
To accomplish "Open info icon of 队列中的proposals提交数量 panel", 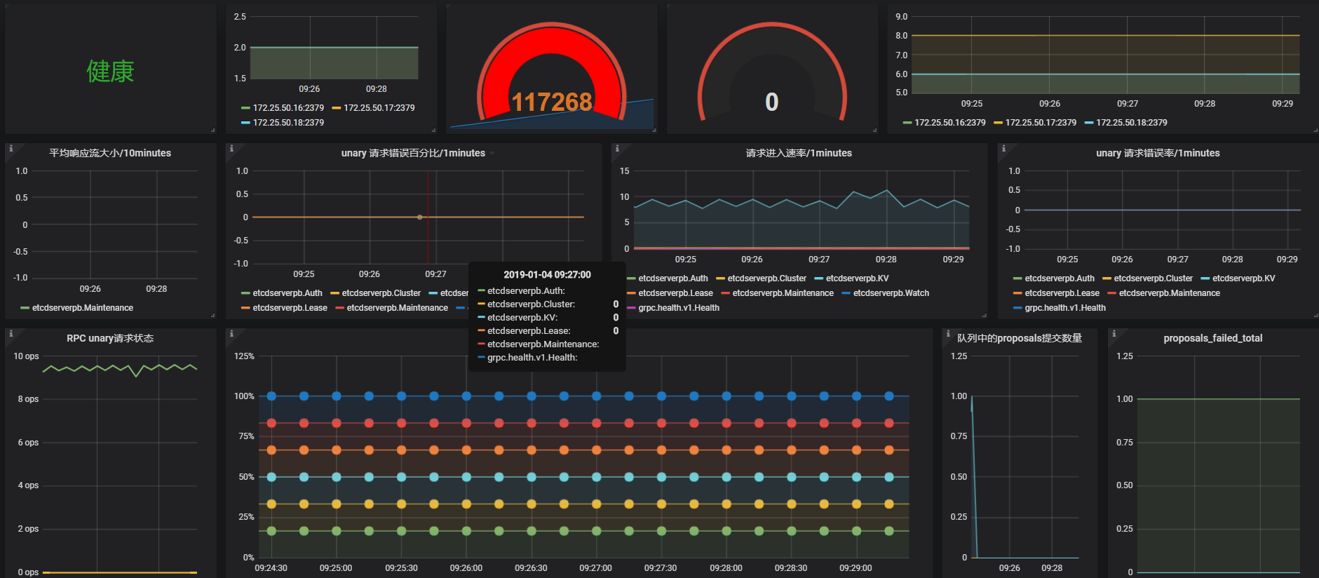I will (x=948, y=334).
